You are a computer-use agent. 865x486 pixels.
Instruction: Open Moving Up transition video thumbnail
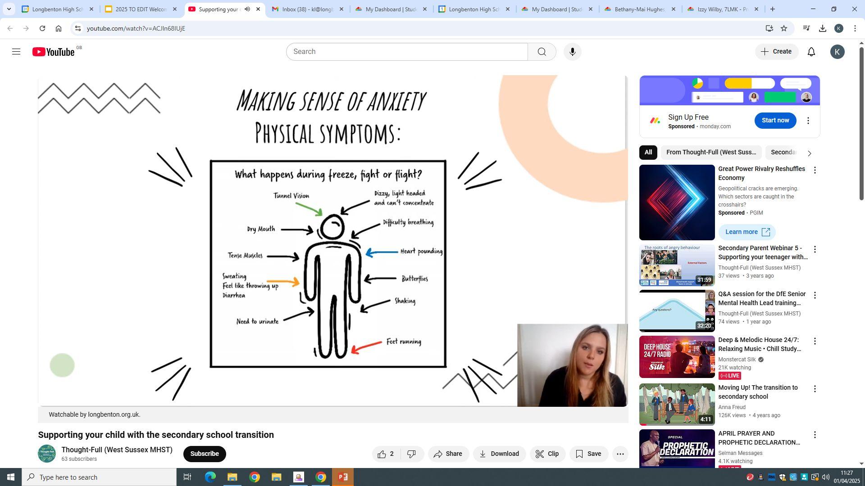click(x=676, y=404)
